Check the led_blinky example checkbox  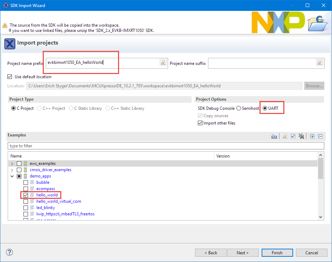pos(26,208)
